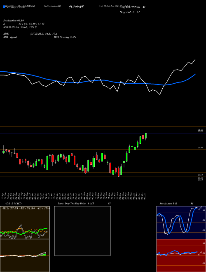
Task: Select the 'Avg Vol: 2.696 M' reading
Action: [x=132, y=7]
